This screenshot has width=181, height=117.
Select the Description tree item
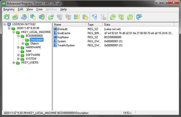click(37, 40)
